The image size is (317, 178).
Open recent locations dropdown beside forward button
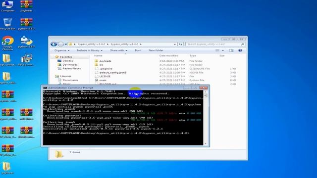click(66, 44)
